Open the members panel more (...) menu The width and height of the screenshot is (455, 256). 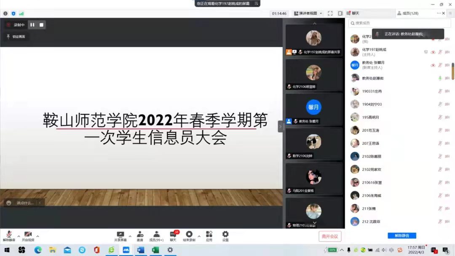coord(438,13)
